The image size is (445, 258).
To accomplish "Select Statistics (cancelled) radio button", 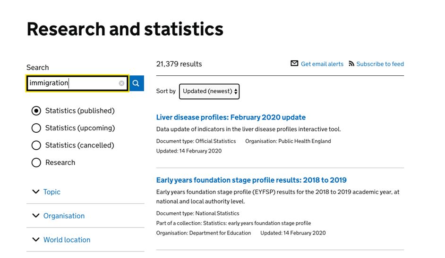I will click(x=36, y=145).
